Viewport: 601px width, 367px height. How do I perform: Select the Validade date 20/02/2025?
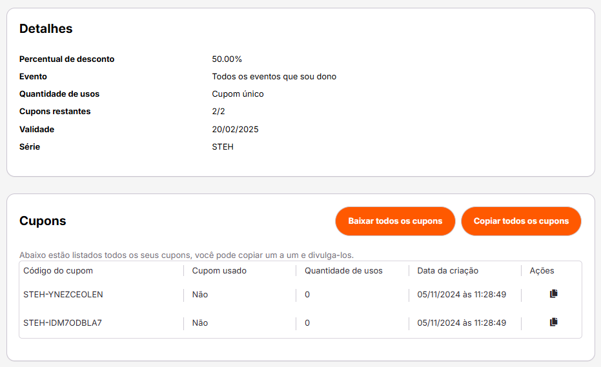point(236,130)
